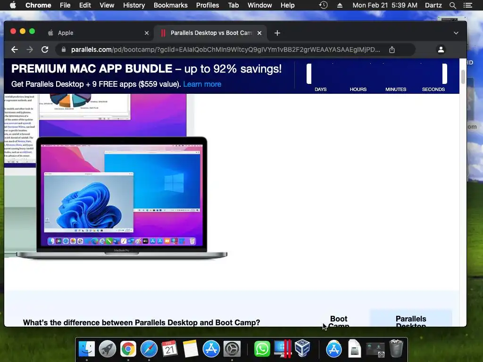Open the Edit menu
This screenshot has width=483, height=362.
(85, 5)
